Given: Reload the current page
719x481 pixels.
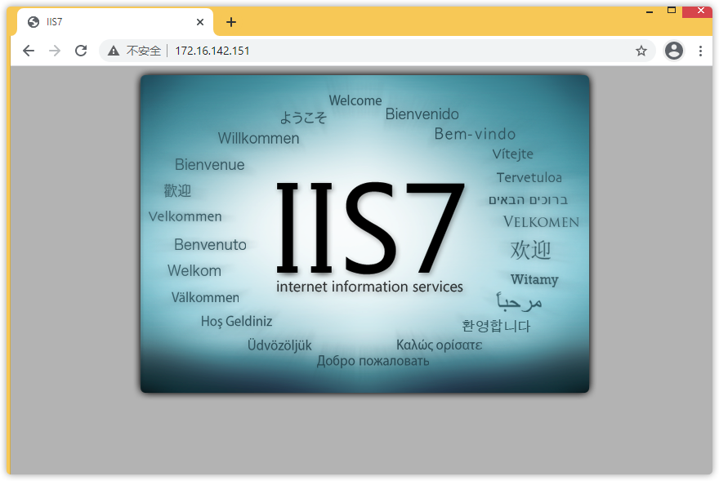Looking at the screenshot, I should point(81,51).
